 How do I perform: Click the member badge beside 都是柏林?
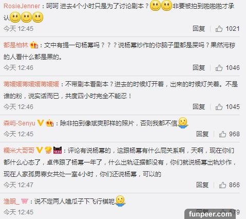pyautogui.click(x=34, y=45)
